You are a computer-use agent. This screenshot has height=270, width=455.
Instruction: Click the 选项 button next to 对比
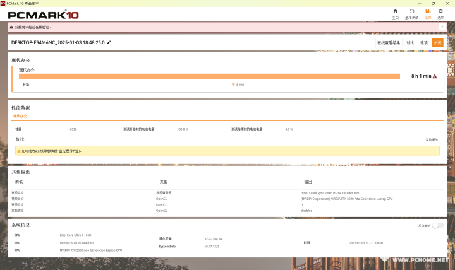(x=424, y=43)
